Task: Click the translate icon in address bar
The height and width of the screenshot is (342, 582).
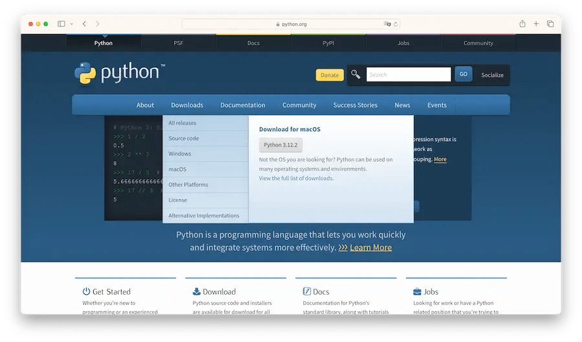Action: click(387, 24)
